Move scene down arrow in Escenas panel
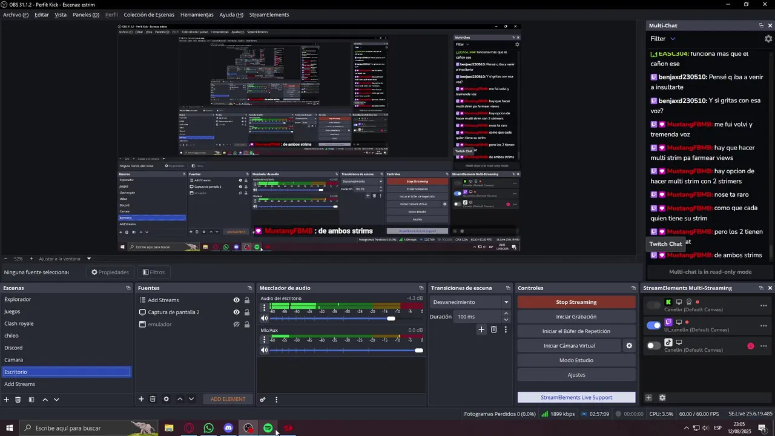 pyautogui.click(x=56, y=400)
